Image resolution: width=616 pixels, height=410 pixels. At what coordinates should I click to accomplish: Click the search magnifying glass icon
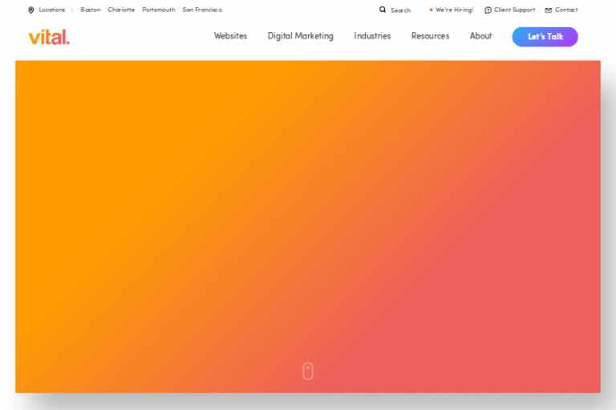coord(383,10)
